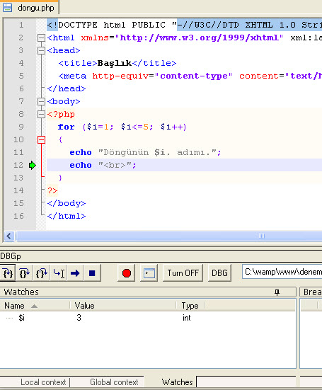This screenshot has width=322, height=390.
Task: Switch to the Local context tab
Action: [x=43, y=382]
